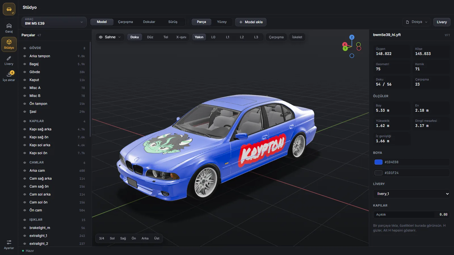Open İçe aktar import icon
The image size is (454, 255).
pyautogui.click(x=9, y=76)
